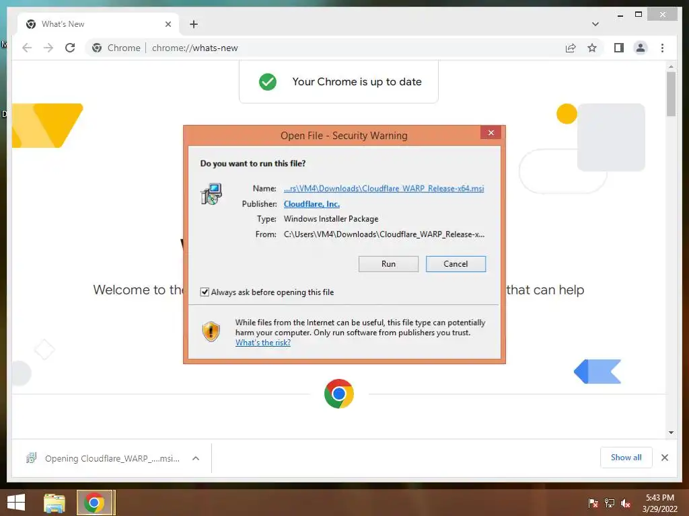Click the installer package icon in dialog
This screenshot has width=689, height=516.
211,194
